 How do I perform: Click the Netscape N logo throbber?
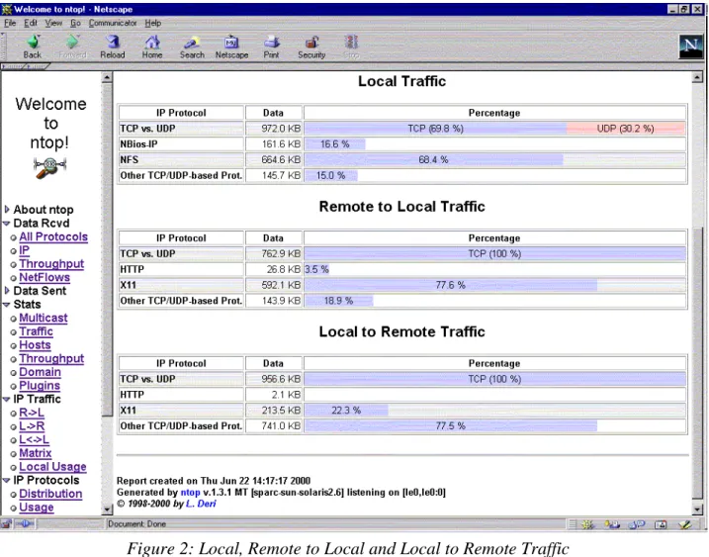pos(690,46)
